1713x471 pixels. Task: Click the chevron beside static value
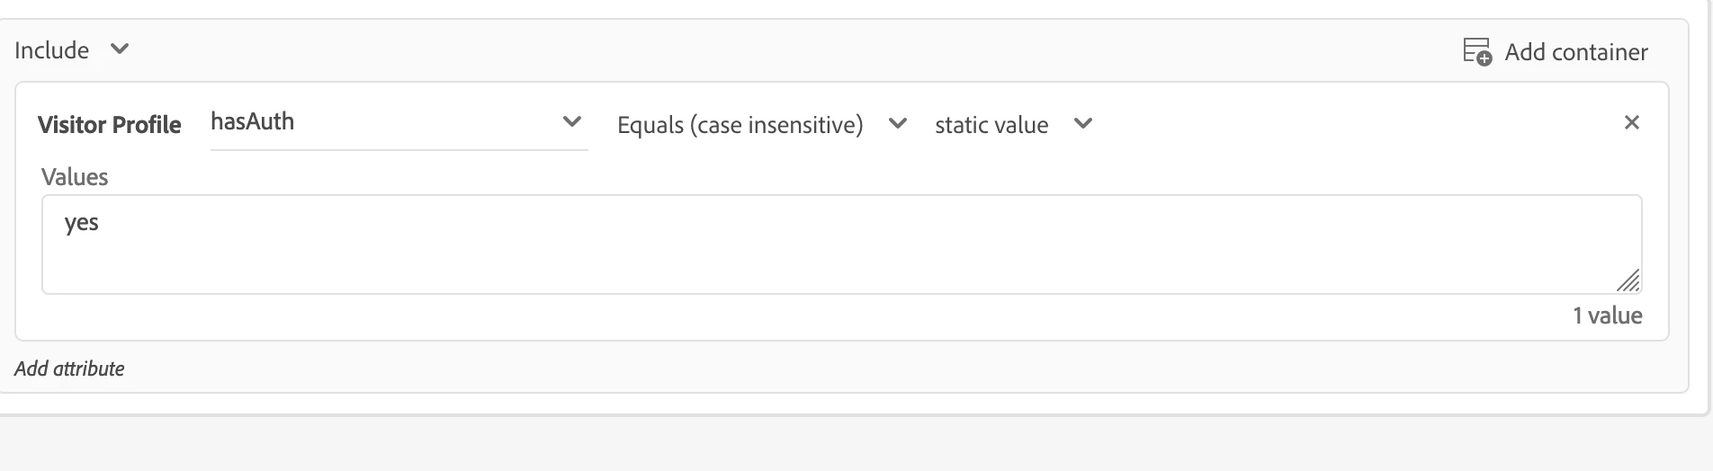coord(1083,123)
